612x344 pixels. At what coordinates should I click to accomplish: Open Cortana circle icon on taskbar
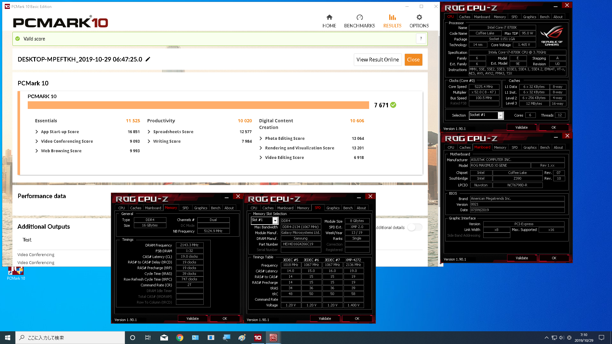(133, 338)
